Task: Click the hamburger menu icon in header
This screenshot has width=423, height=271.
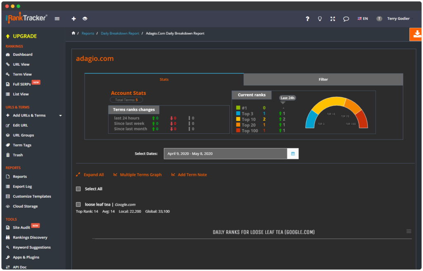Action: 57,19
